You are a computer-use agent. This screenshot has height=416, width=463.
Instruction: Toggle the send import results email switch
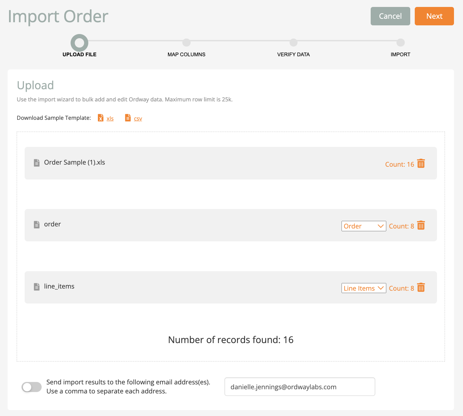pyautogui.click(x=32, y=387)
